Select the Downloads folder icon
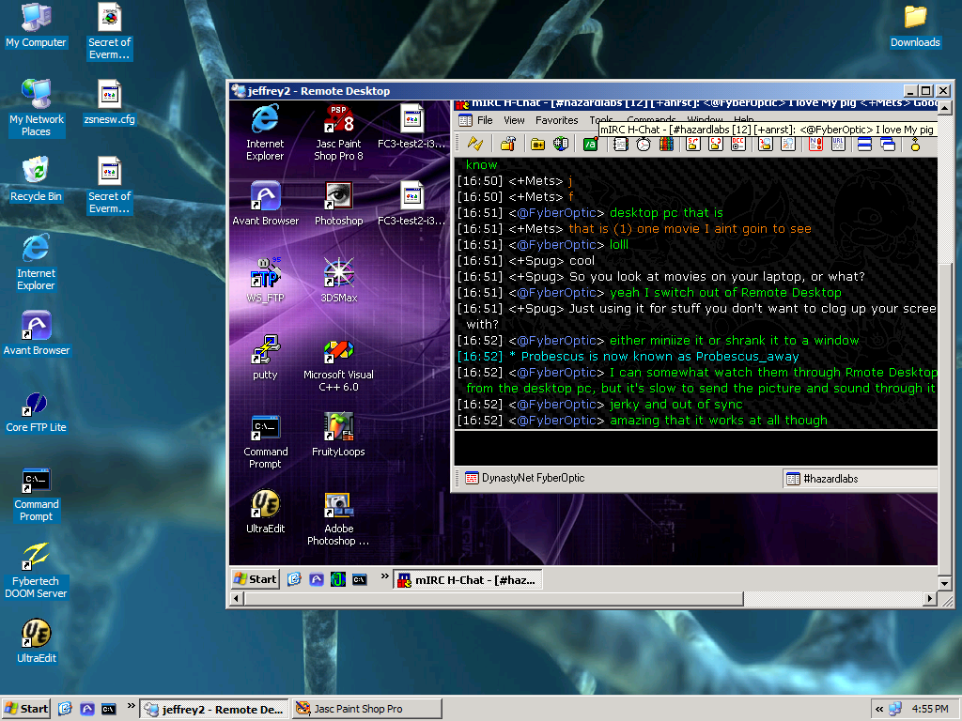Image resolution: width=962 pixels, height=721 pixels. 915,26
